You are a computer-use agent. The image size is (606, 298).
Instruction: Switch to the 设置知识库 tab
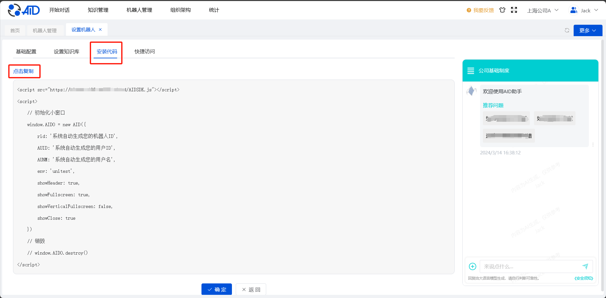tap(67, 51)
